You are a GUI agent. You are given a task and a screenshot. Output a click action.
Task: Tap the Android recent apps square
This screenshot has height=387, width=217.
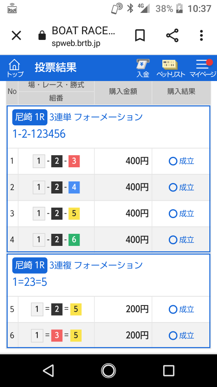click(168, 370)
